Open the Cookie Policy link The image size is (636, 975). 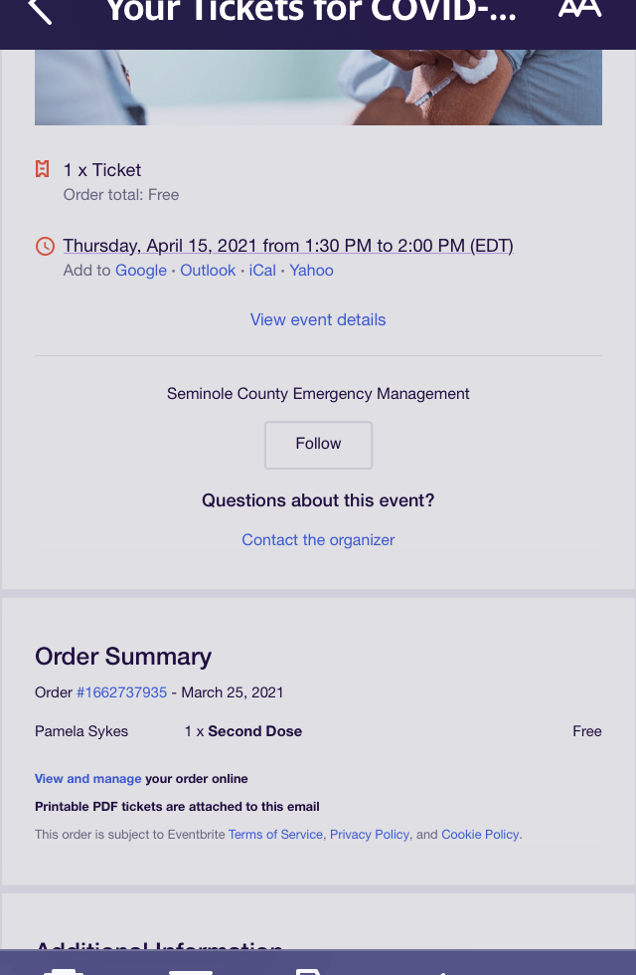[x=480, y=835]
